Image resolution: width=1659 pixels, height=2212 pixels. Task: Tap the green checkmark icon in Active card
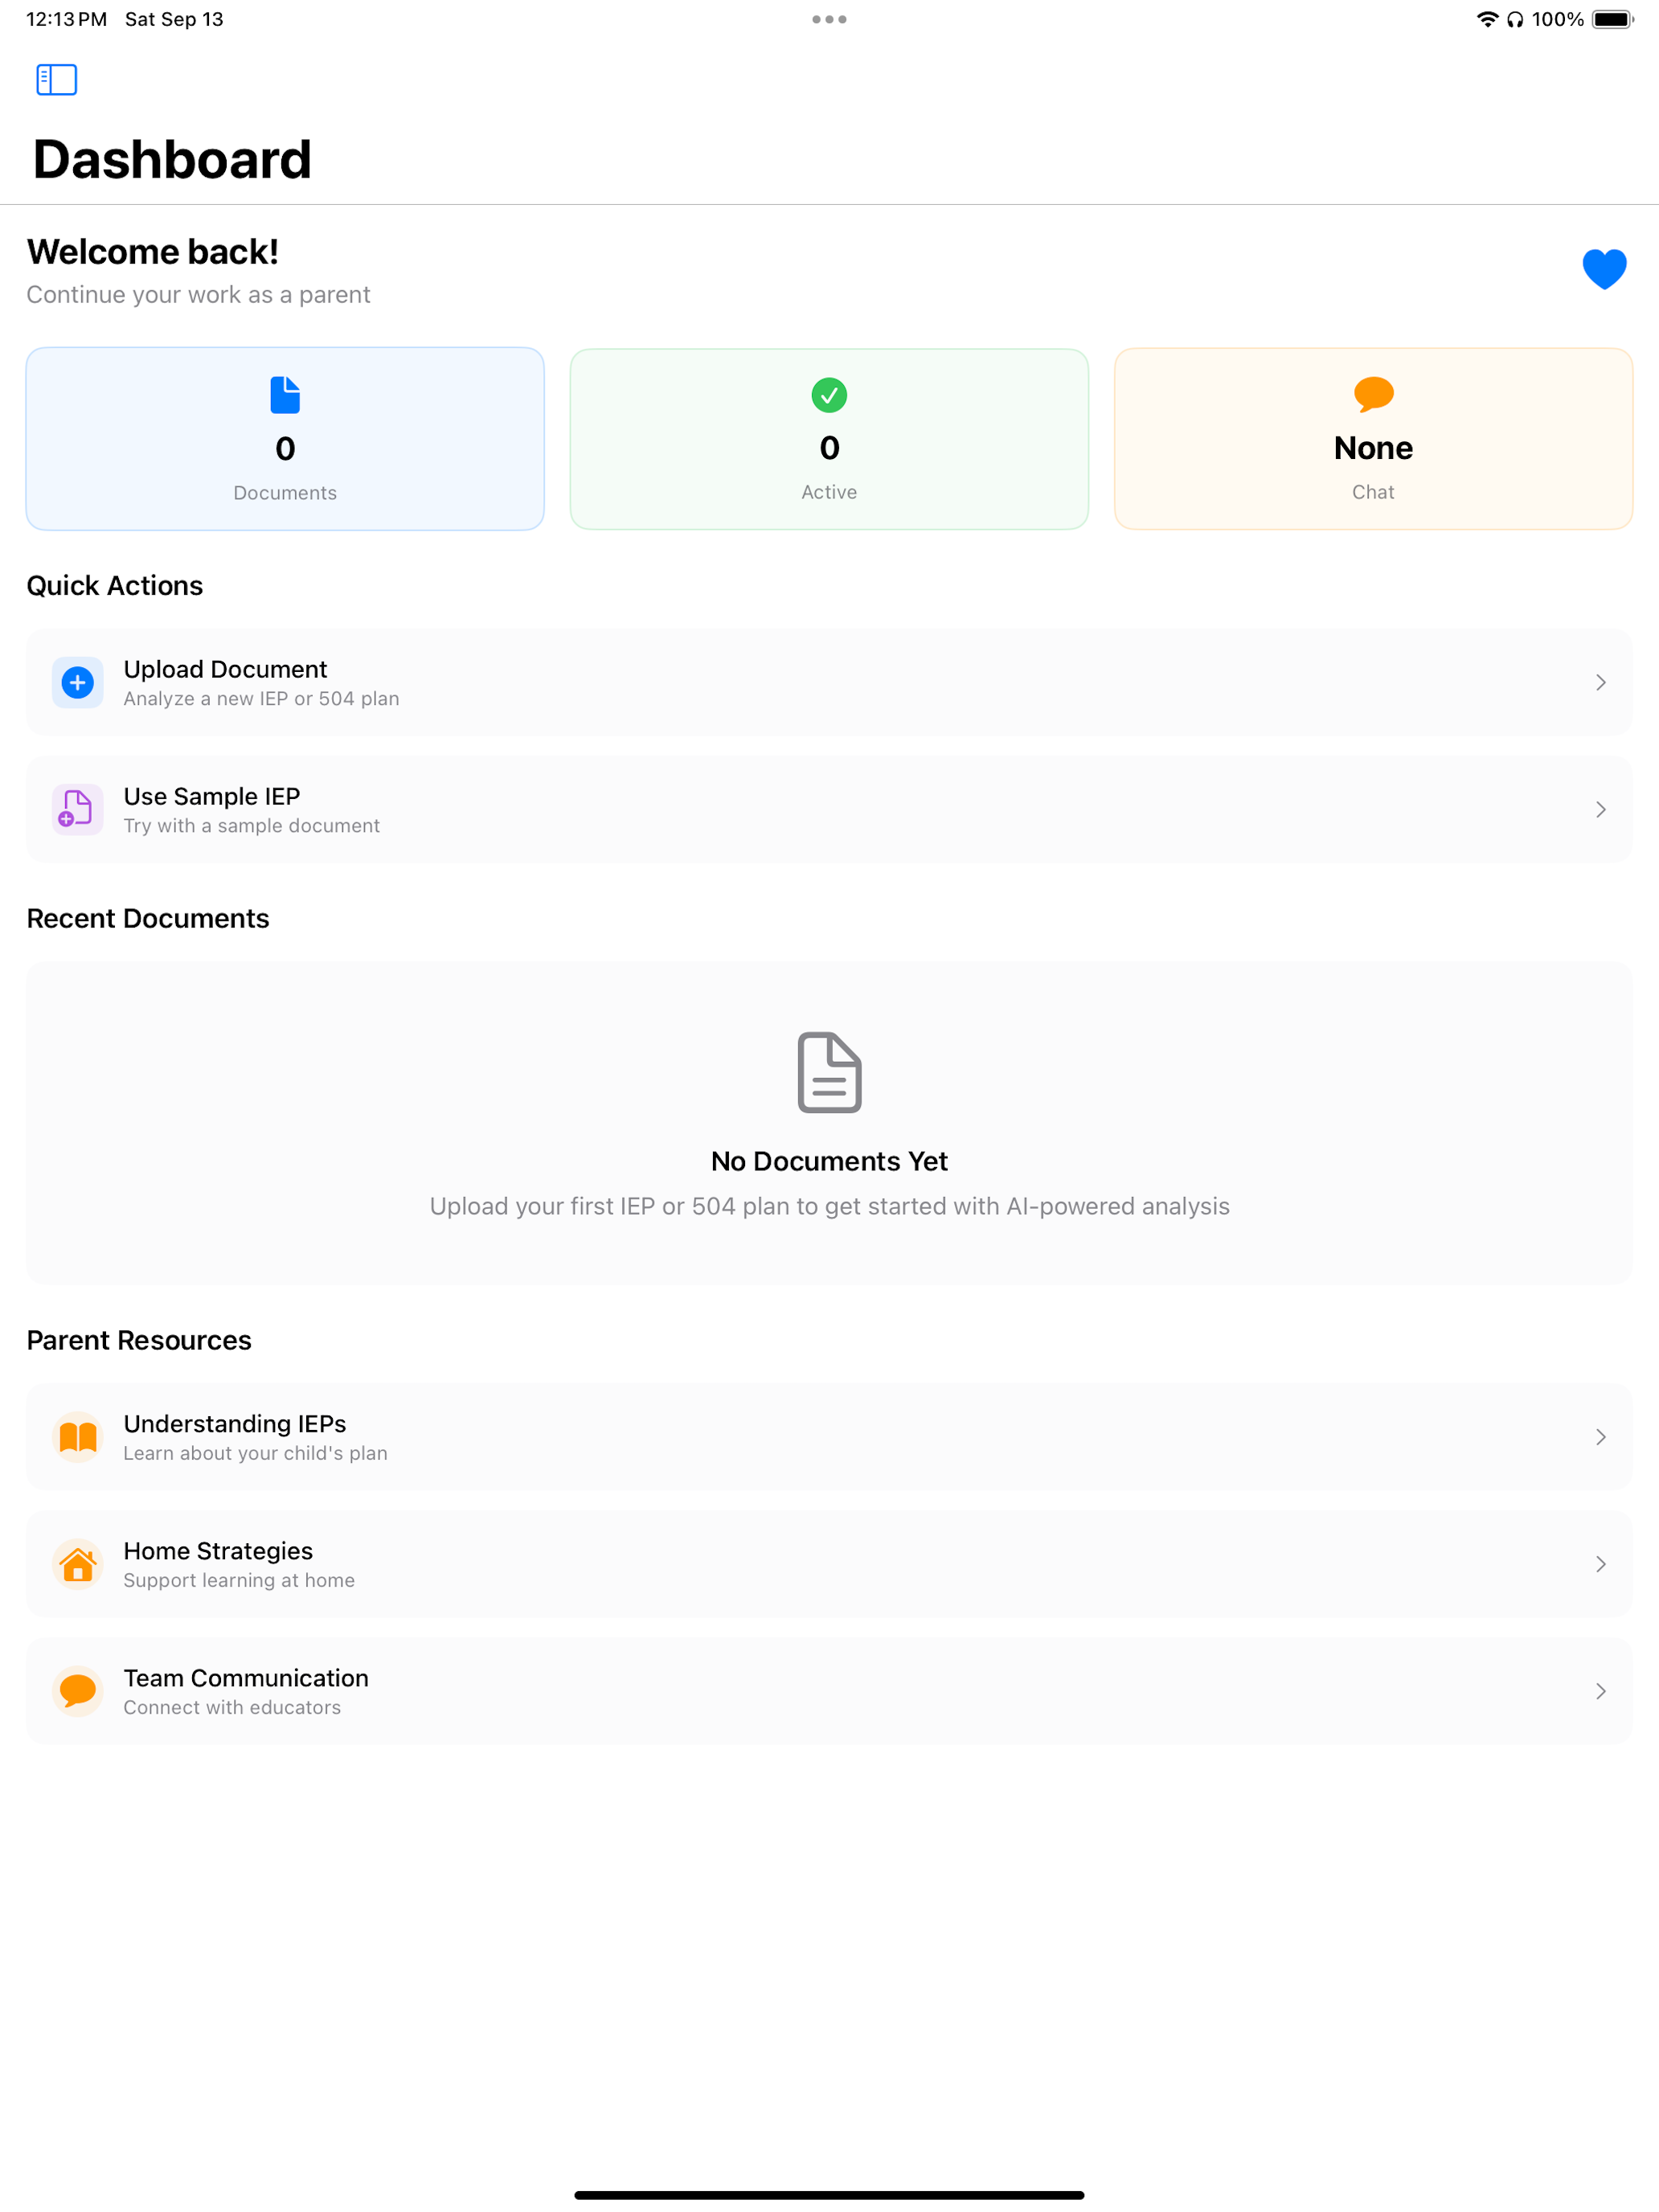pos(829,395)
